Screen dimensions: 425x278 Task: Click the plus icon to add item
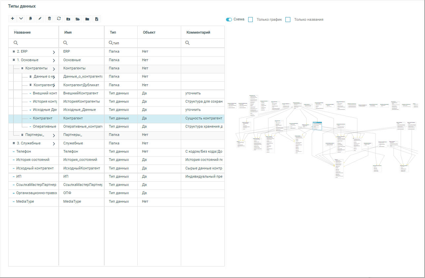(x=13, y=19)
